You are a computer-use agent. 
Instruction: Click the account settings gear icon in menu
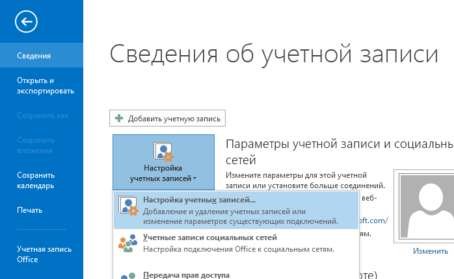(128, 206)
